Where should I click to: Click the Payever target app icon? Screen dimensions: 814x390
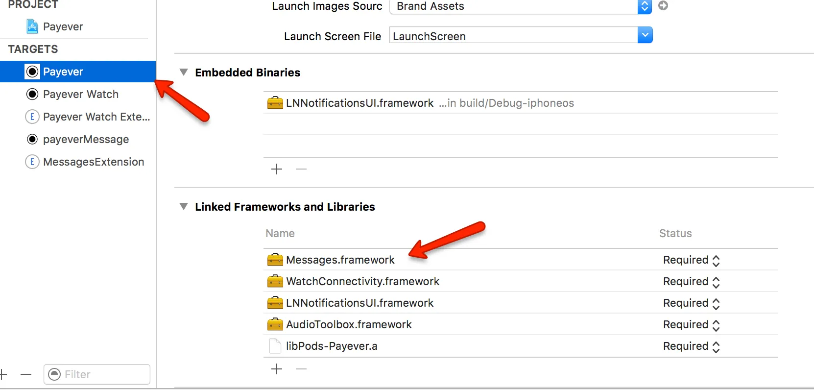pyautogui.click(x=32, y=72)
